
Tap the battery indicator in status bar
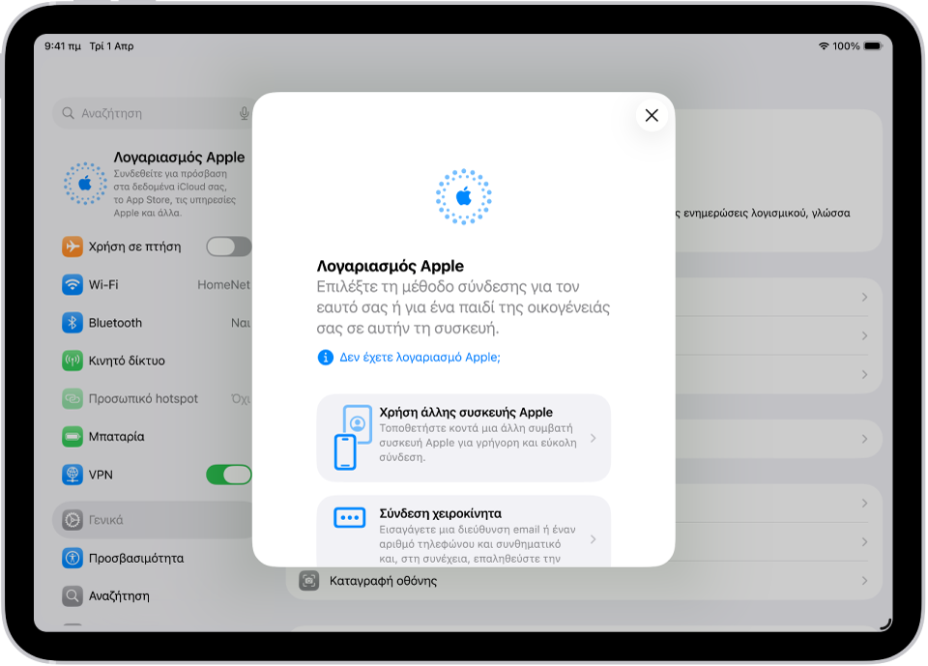click(x=873, y=46)
